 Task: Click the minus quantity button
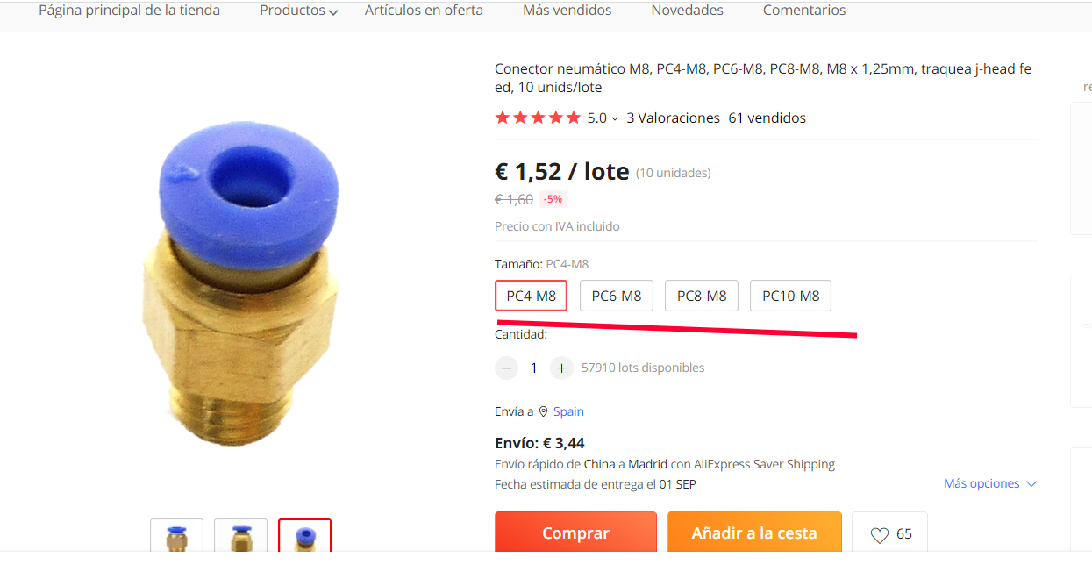coord(506,368)
